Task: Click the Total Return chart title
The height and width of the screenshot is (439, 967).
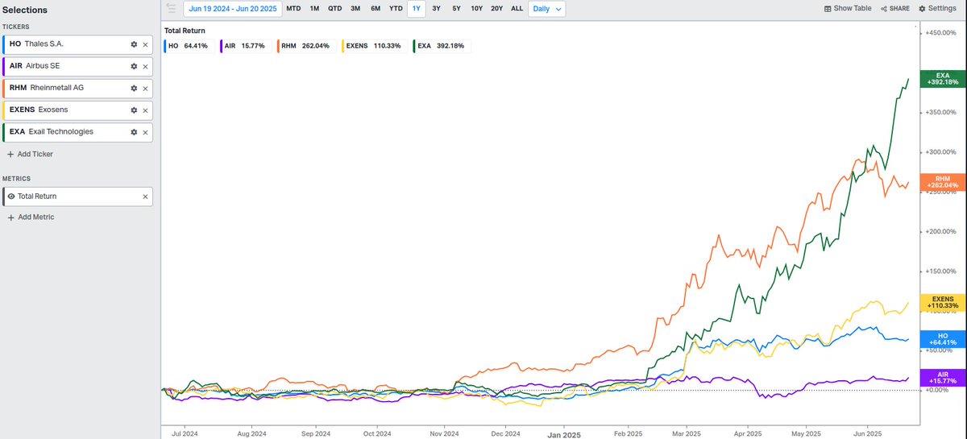Action: pos(185,31)
